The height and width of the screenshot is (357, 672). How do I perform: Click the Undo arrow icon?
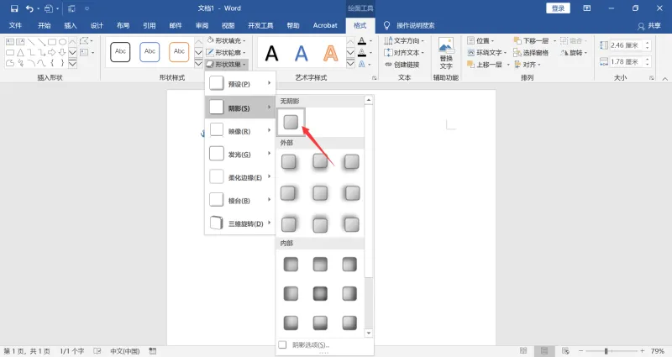(29, 8)
